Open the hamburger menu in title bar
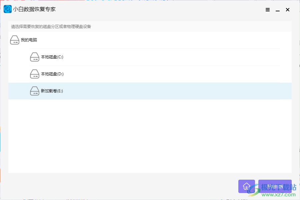Screen dimensions: 300x200 point(268,10)
